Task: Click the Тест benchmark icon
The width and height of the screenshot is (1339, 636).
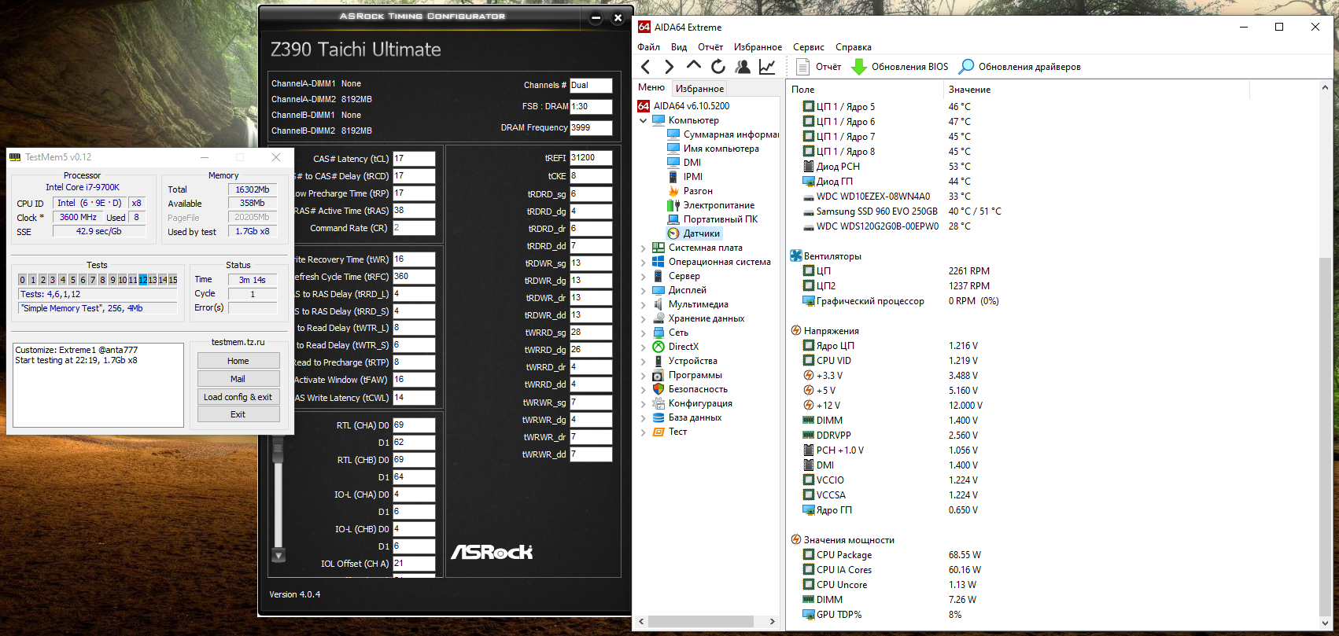Action: 658,432
